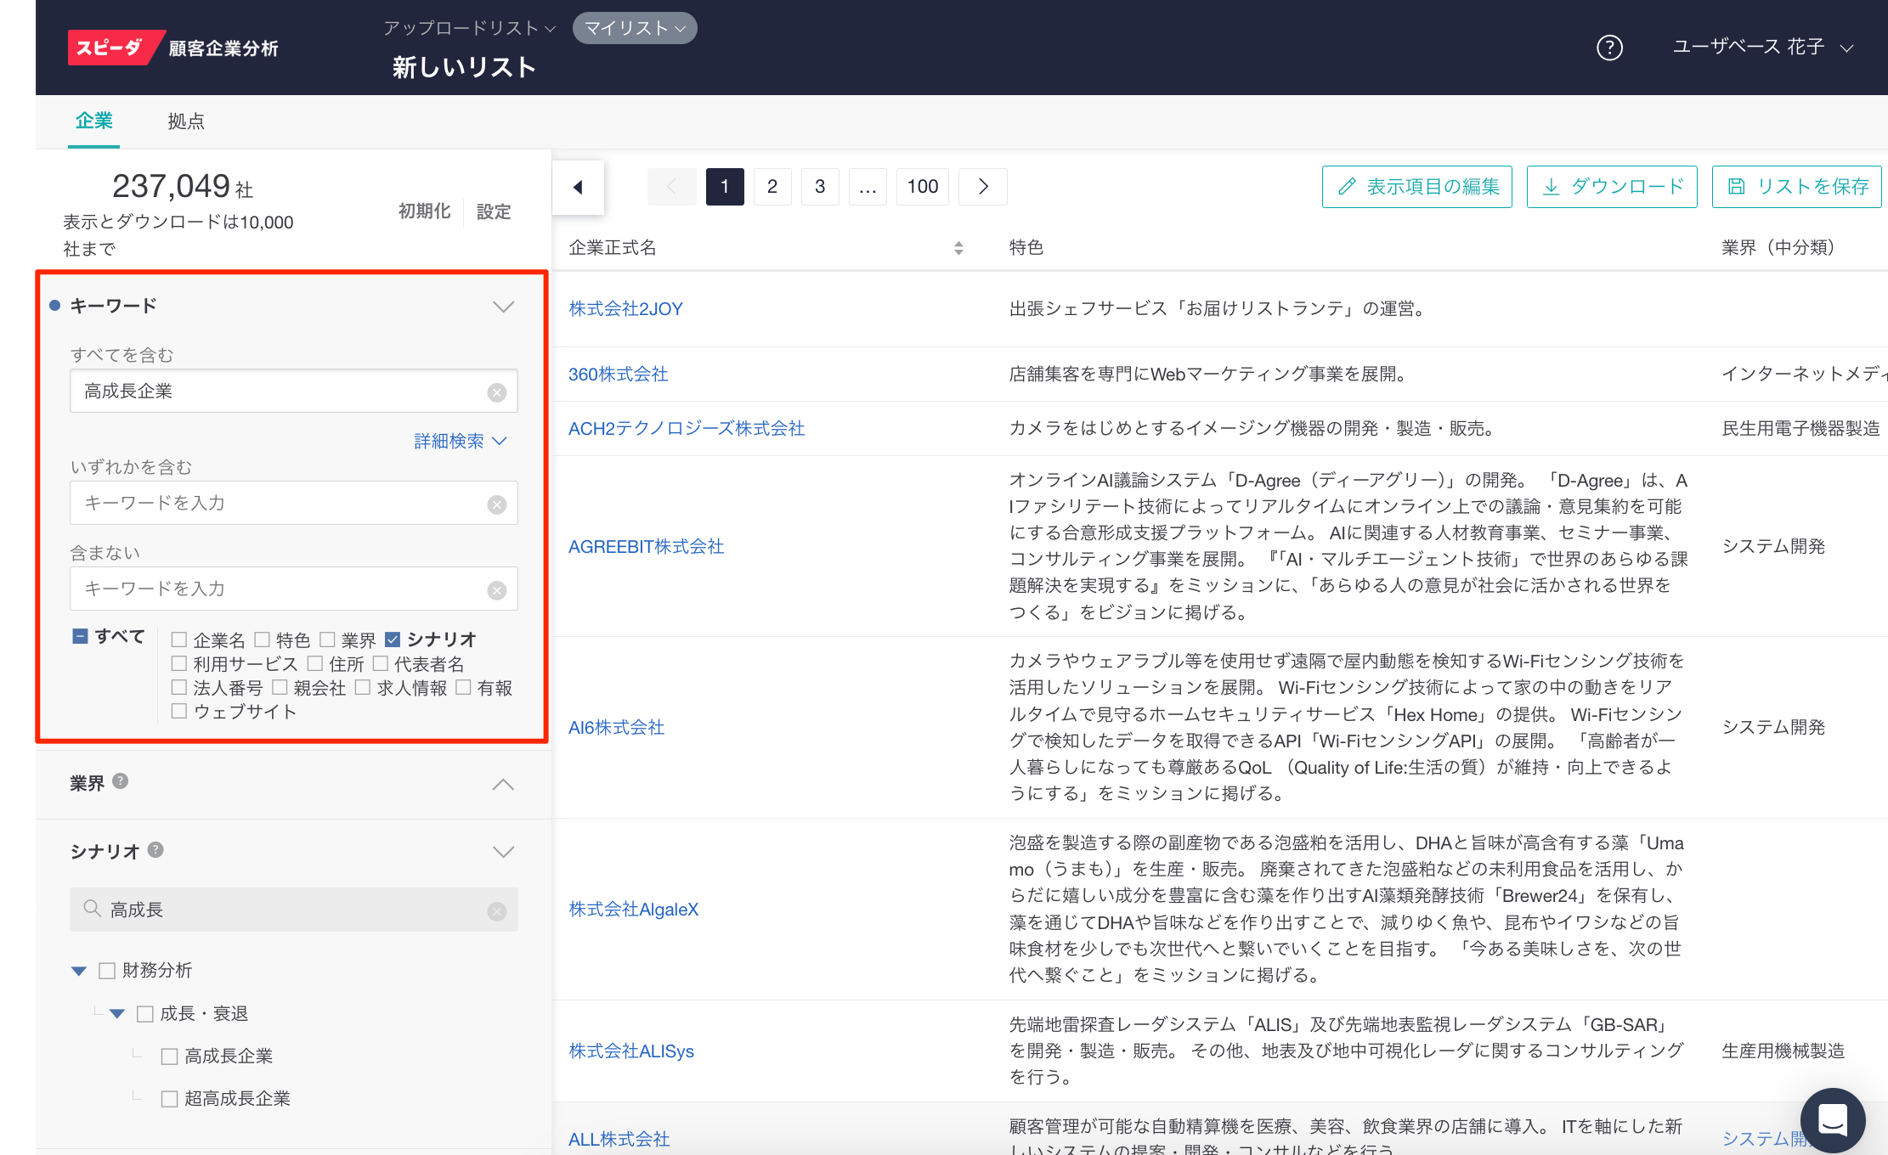1888x1155 pixels.
Task: Uncheck the シナリオ keyword scope checkbox
Action: pyautogui.click(x=393, y=639)
